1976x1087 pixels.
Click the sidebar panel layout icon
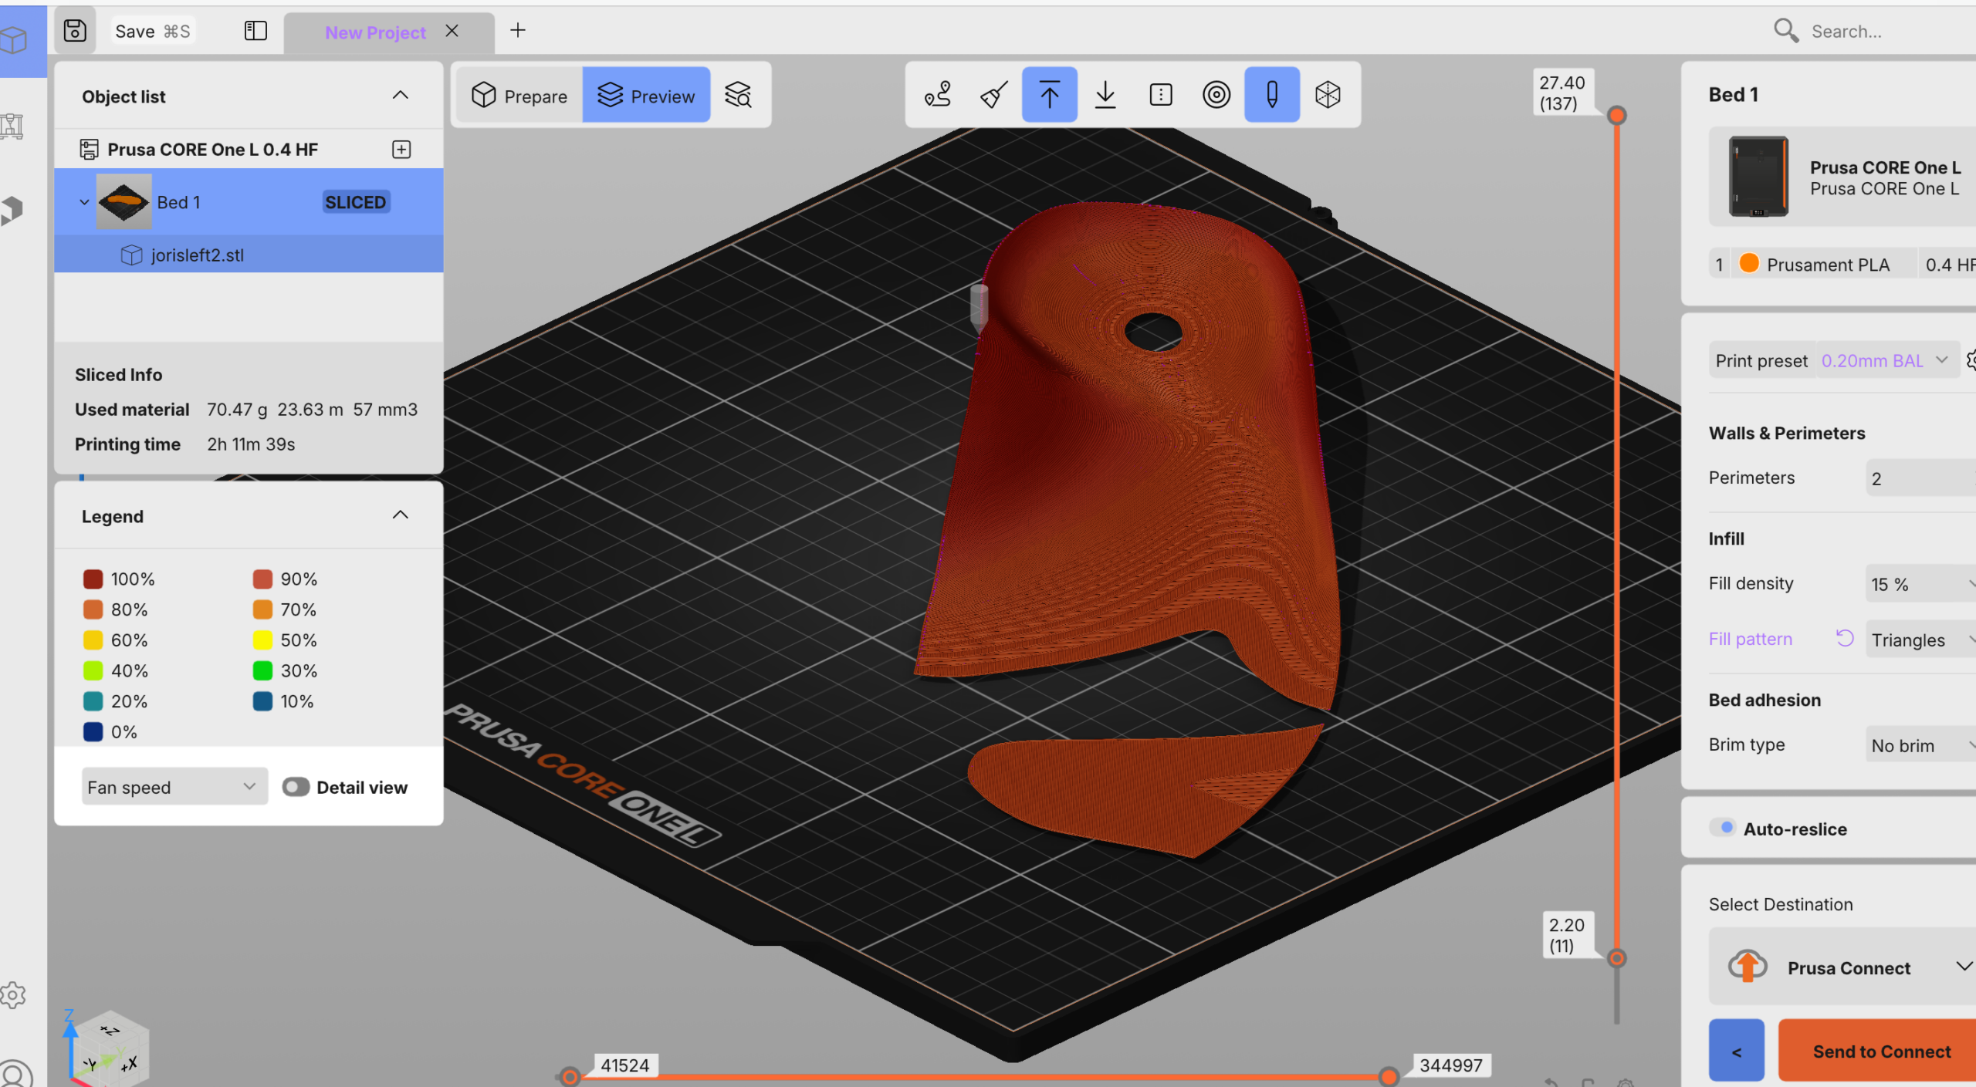point(255,31)
